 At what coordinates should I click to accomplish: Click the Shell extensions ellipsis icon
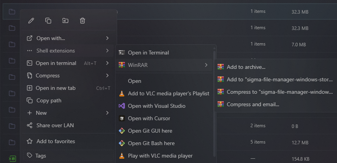(x=30, y=51)
